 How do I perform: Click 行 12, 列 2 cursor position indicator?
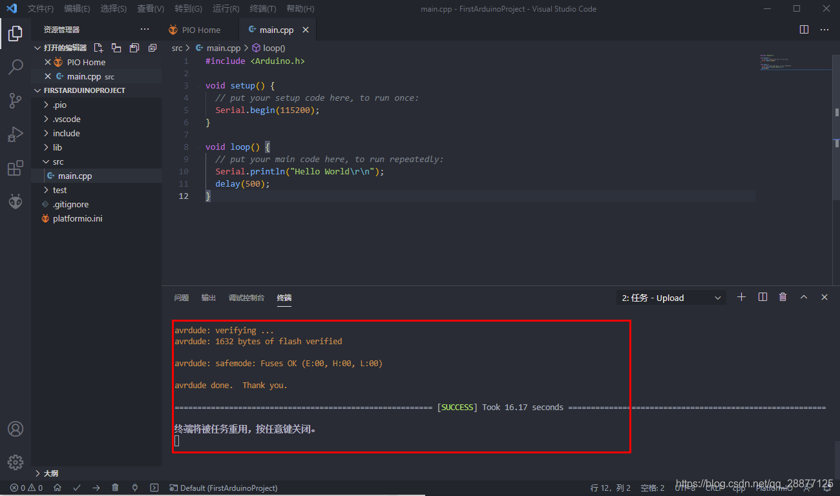pyautogui.click(x=610, y=488)
